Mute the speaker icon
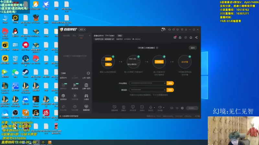 160,108
